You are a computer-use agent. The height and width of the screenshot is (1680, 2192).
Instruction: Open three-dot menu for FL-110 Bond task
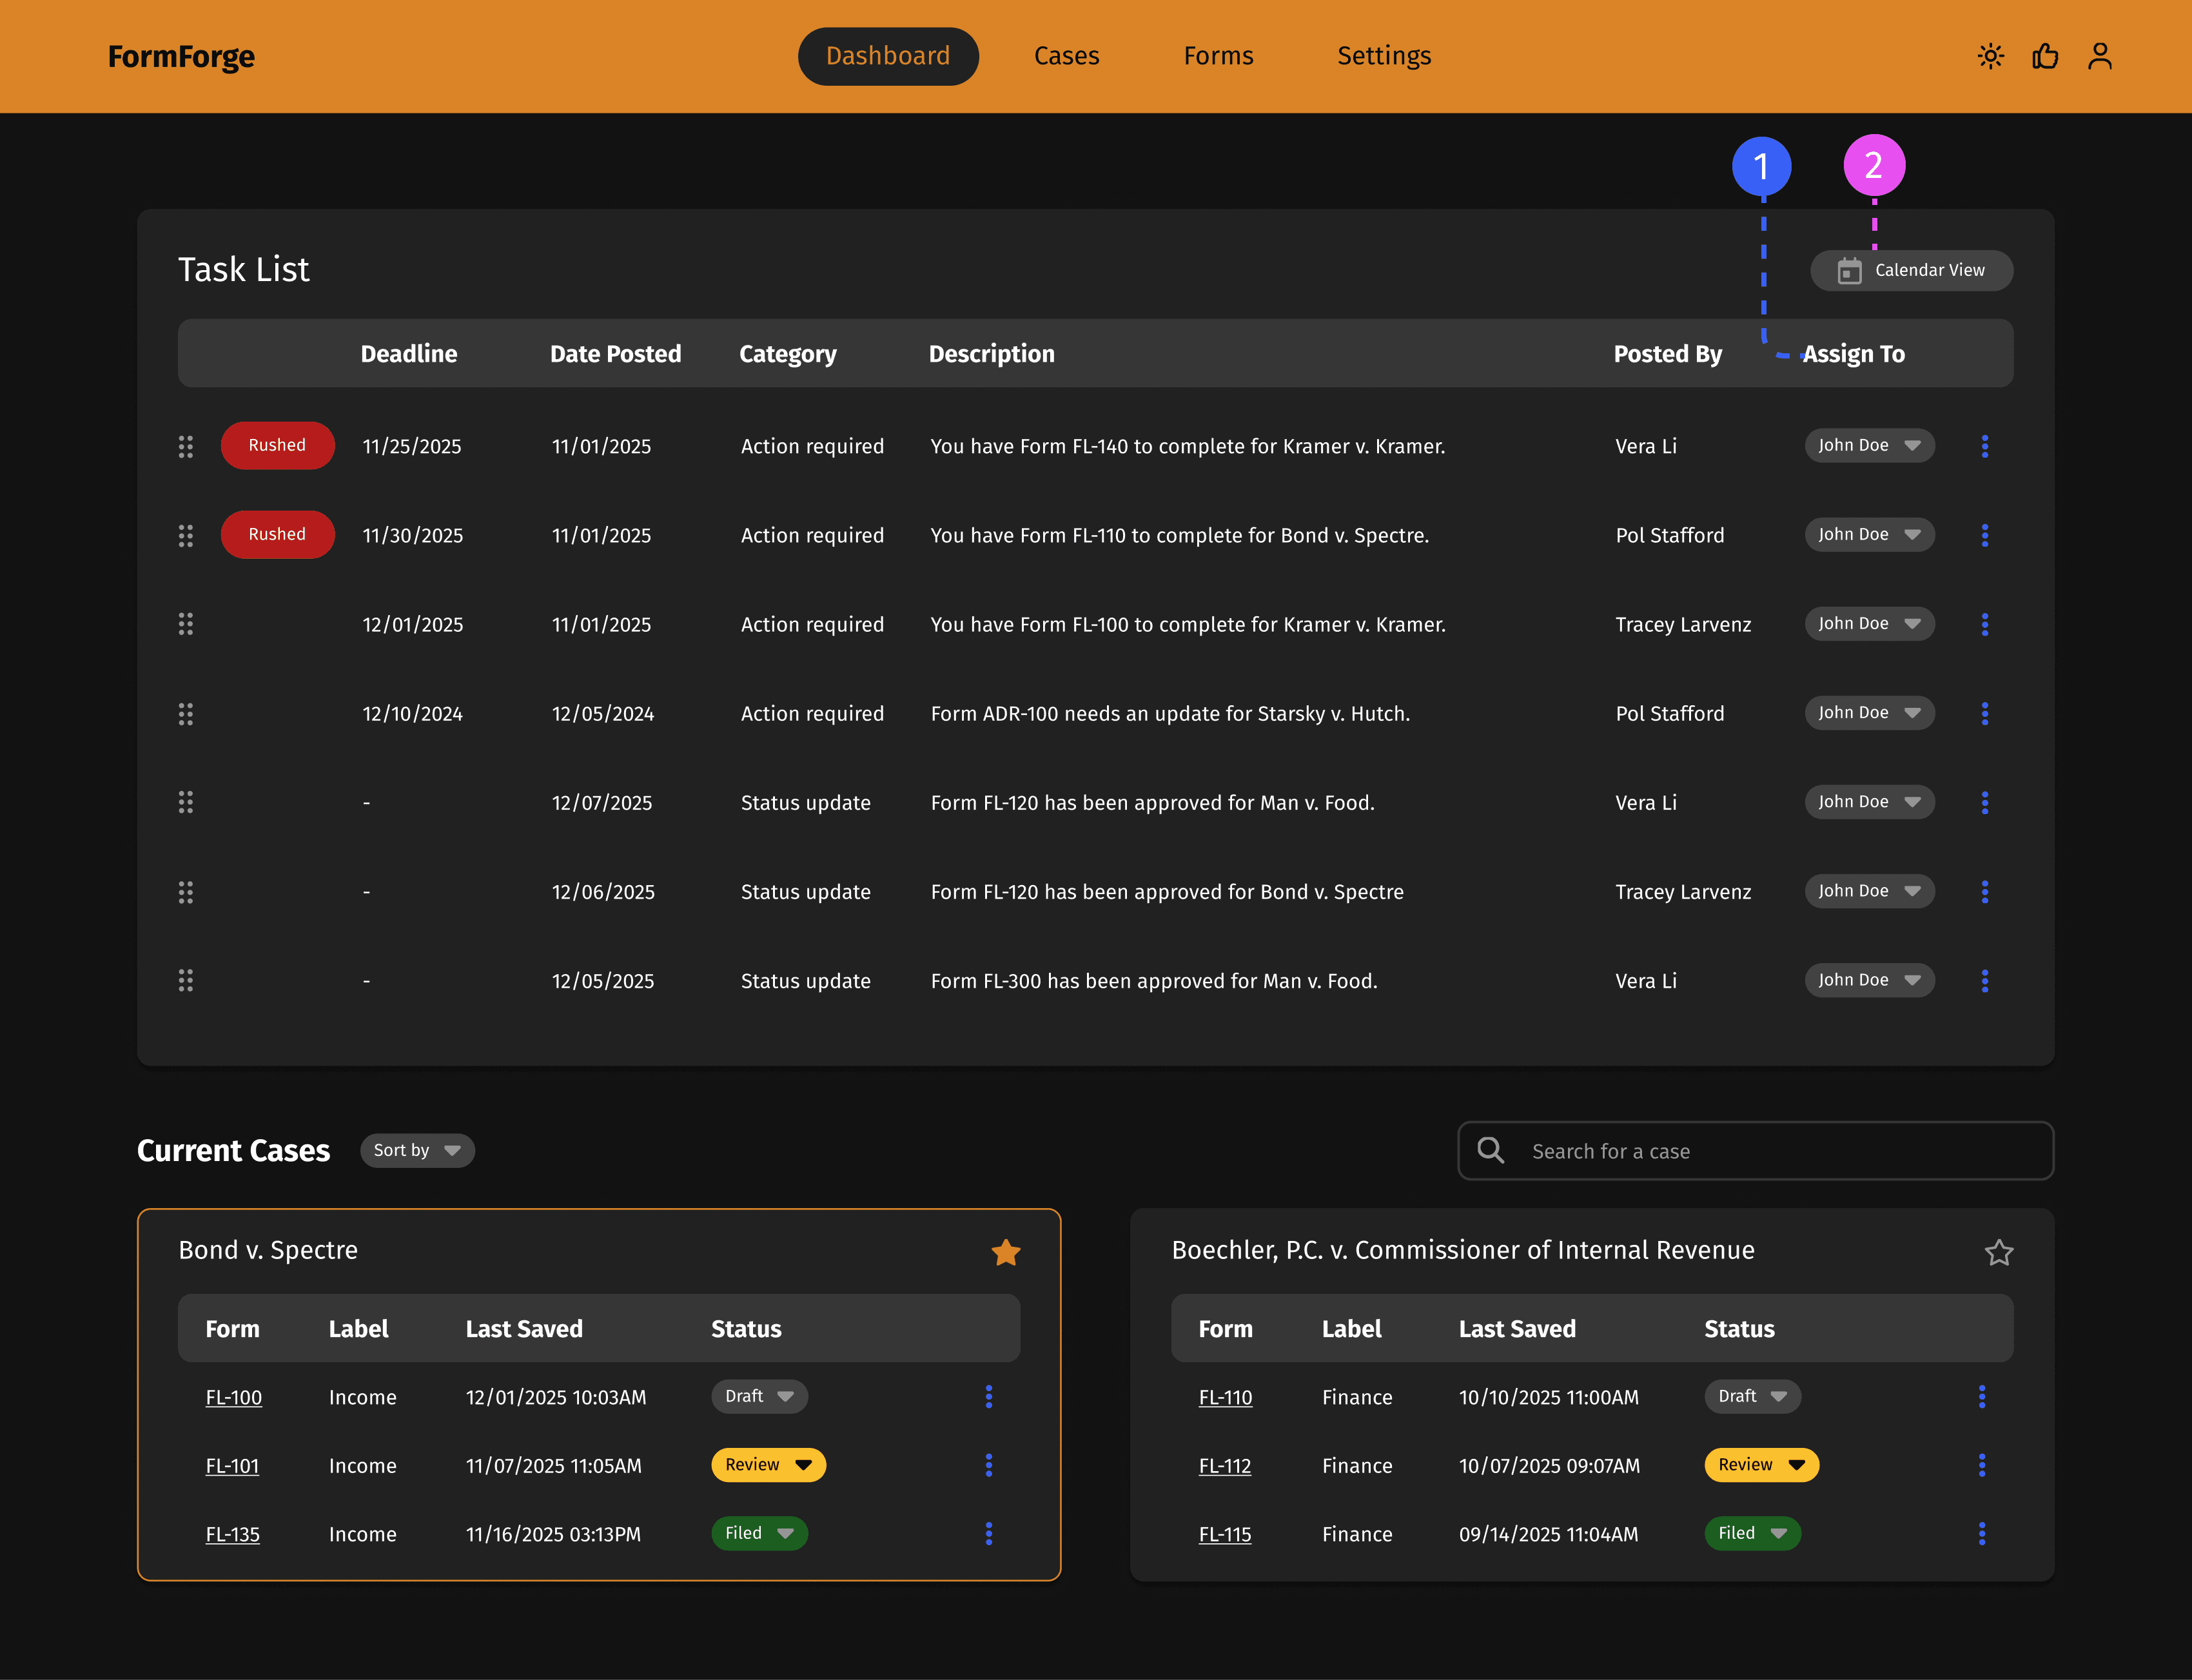(1984, 535)
